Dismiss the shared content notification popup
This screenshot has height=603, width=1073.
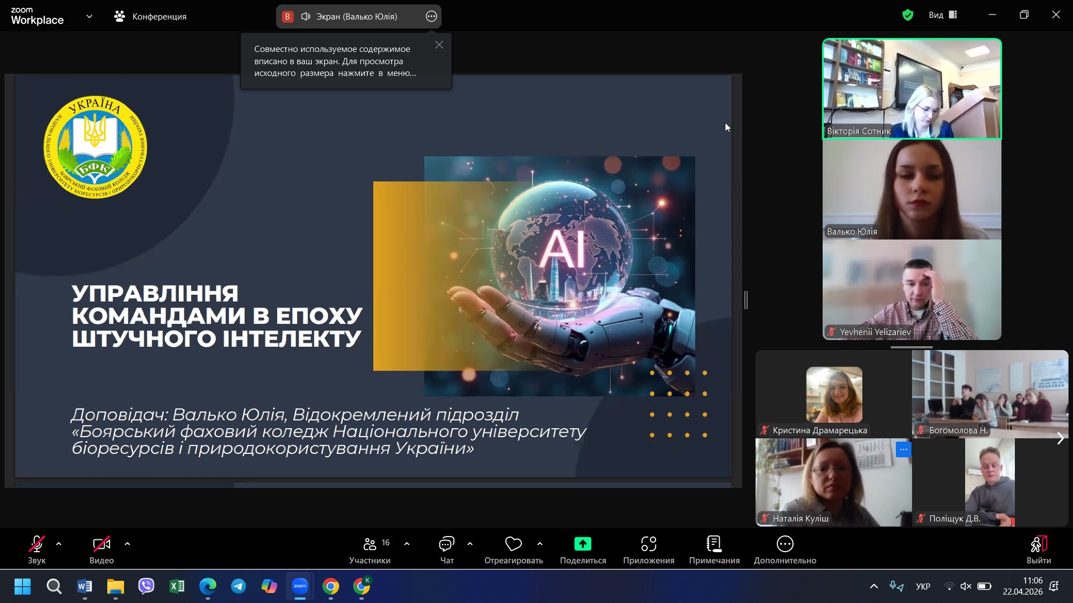(439, 45)
